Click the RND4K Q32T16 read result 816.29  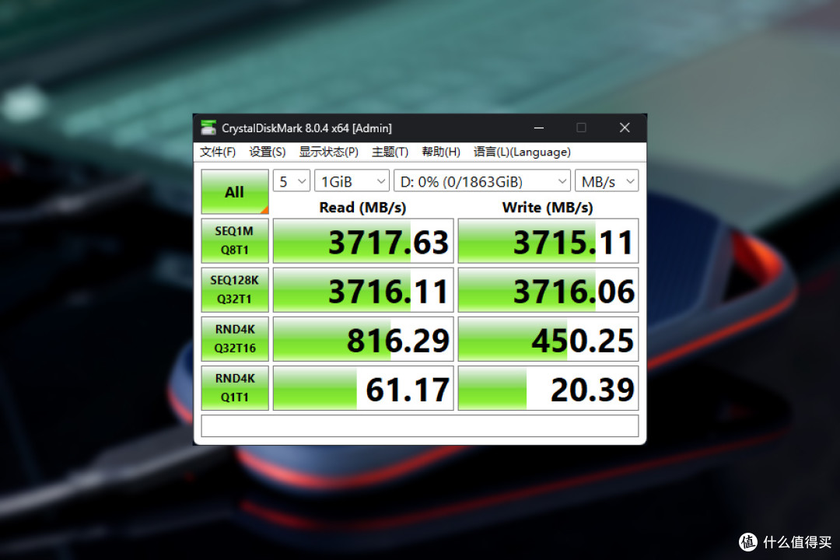click(363, 338)
